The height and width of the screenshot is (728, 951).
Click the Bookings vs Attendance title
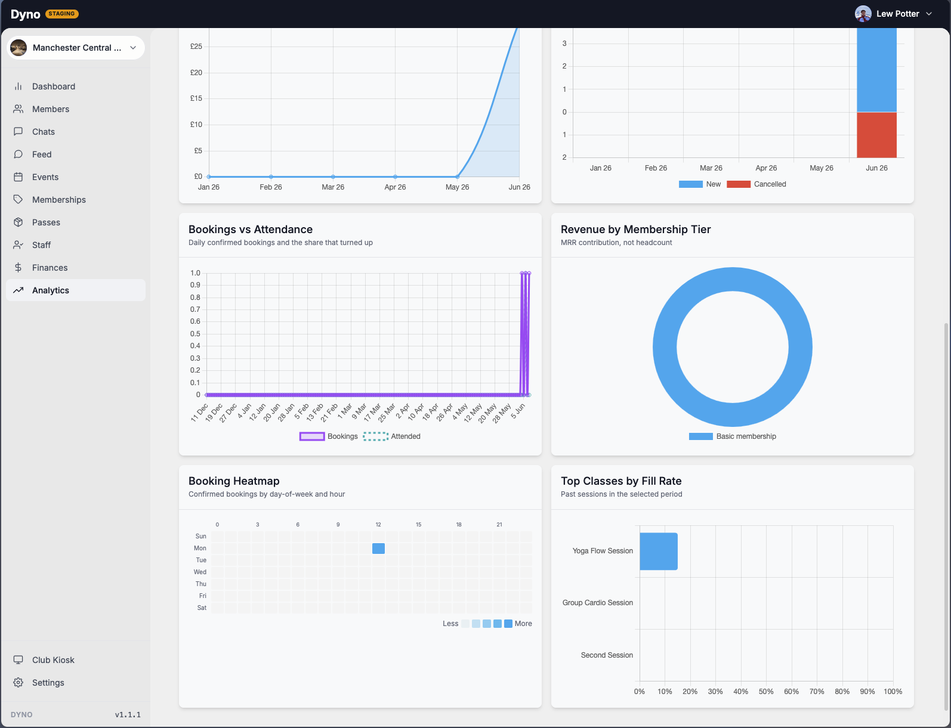click(x=251, y=230)
